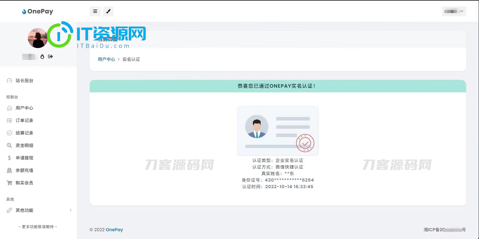Click the 认证方式 微信快捷认证 line
The height and width of the screenshot is (239, 479).
pyautogui.click(x=278, y=167)
